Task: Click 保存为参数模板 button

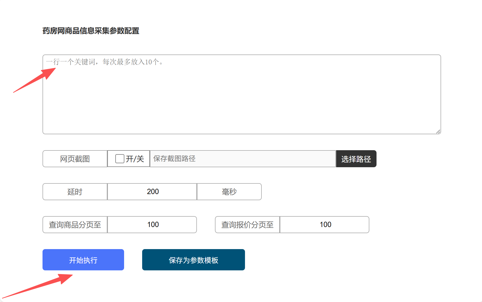Action: click(193, 260)
